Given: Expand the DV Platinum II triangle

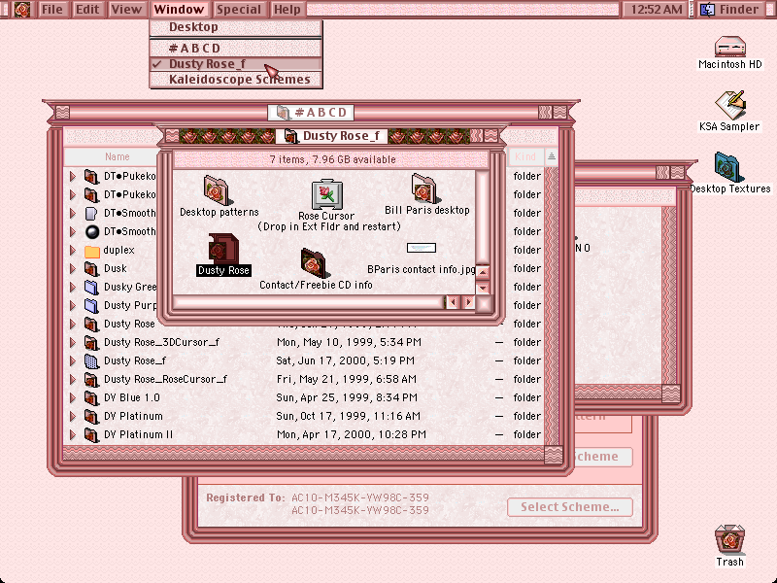Looking at the screenshot, I should (x=73, y=434).
